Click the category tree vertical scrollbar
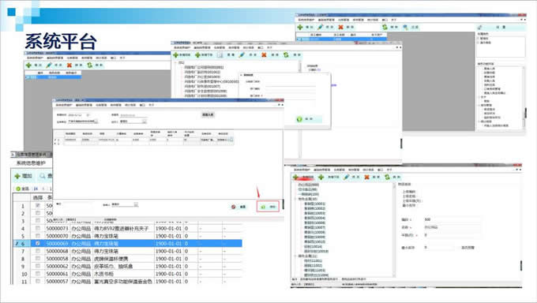 (x=394, y=230)
